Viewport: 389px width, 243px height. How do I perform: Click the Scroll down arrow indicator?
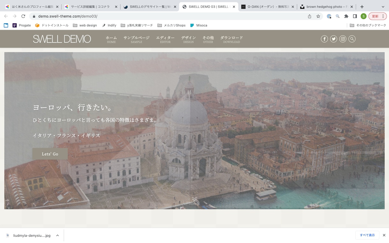[x=194, y=201]
